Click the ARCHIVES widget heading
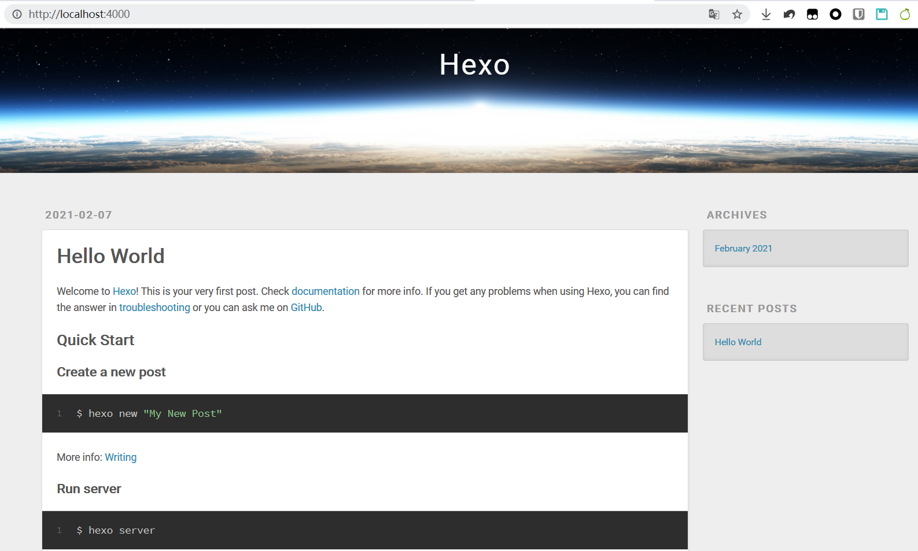The width and height of the screenshot is (918, 551). pos(737,215)
